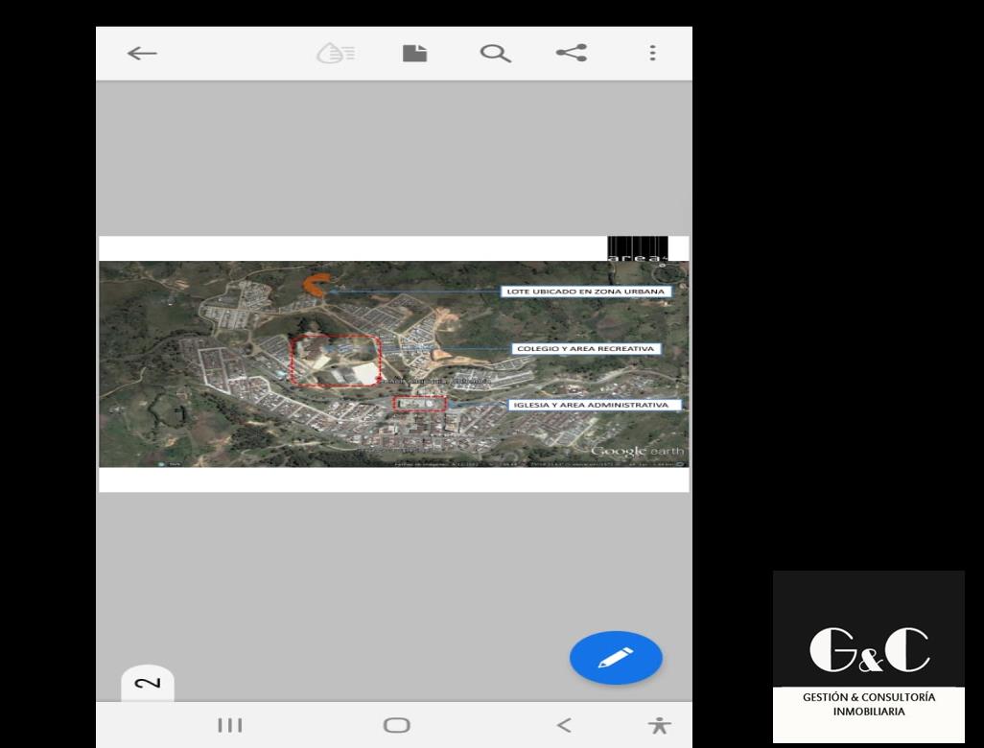Tap the greyed-out liquid text mode icon
Screen dimensions: 984x748
point(336,54)
